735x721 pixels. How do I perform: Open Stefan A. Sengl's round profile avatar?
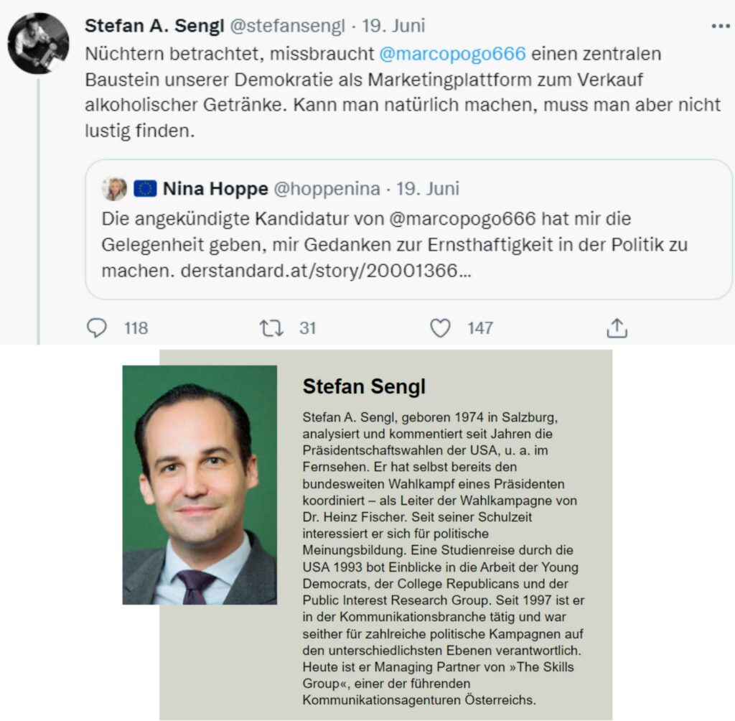pyautogui.click(x=39, y=43)
